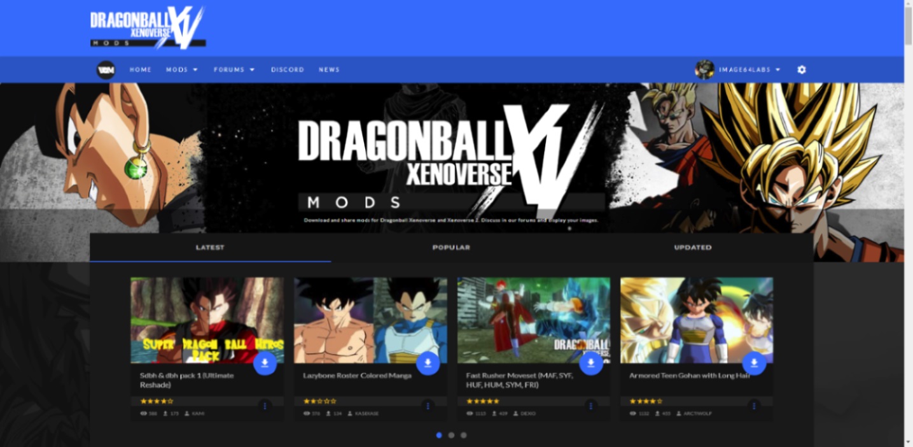This screenshot has width=913, height=447.
Task: Click star rating on Fast Rusher Moveset card
Action: [483, 401]
